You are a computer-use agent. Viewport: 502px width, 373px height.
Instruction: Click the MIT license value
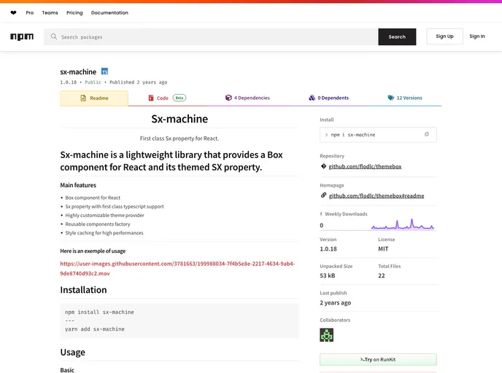tap(383, 249)
